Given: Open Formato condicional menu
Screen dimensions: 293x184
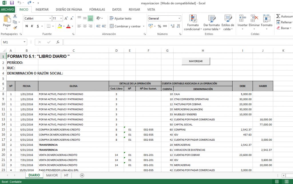Looking at the screenshot, I should pyautogui.click(x=193, y=23).
